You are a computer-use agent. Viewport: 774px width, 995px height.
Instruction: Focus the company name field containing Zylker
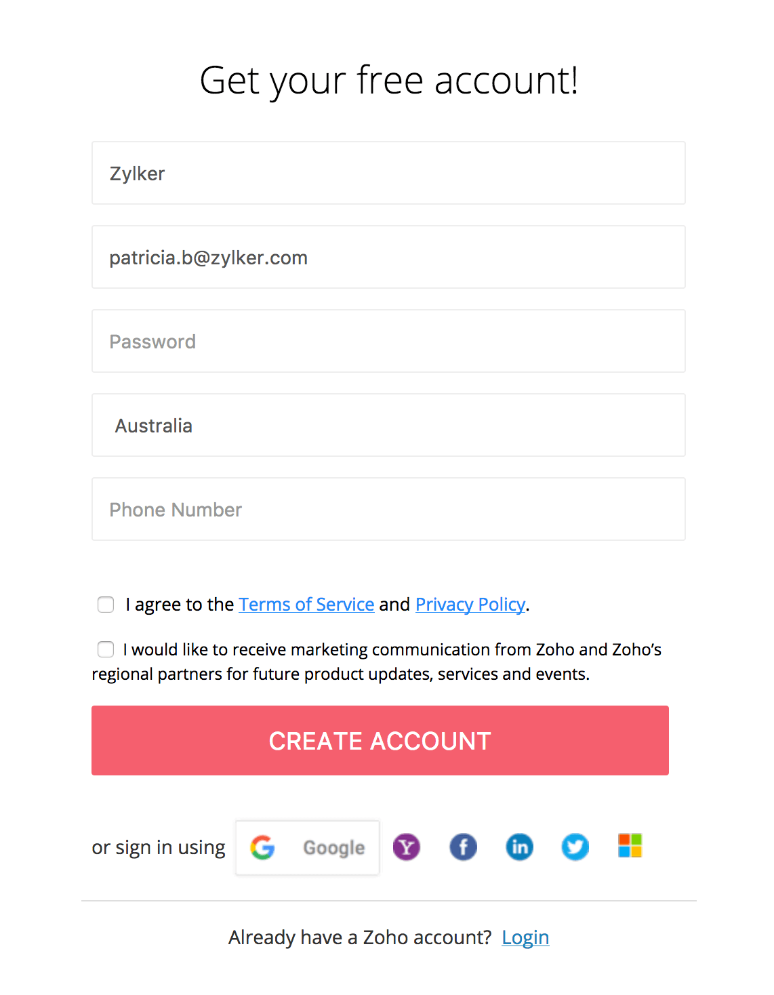coord(388,174)
